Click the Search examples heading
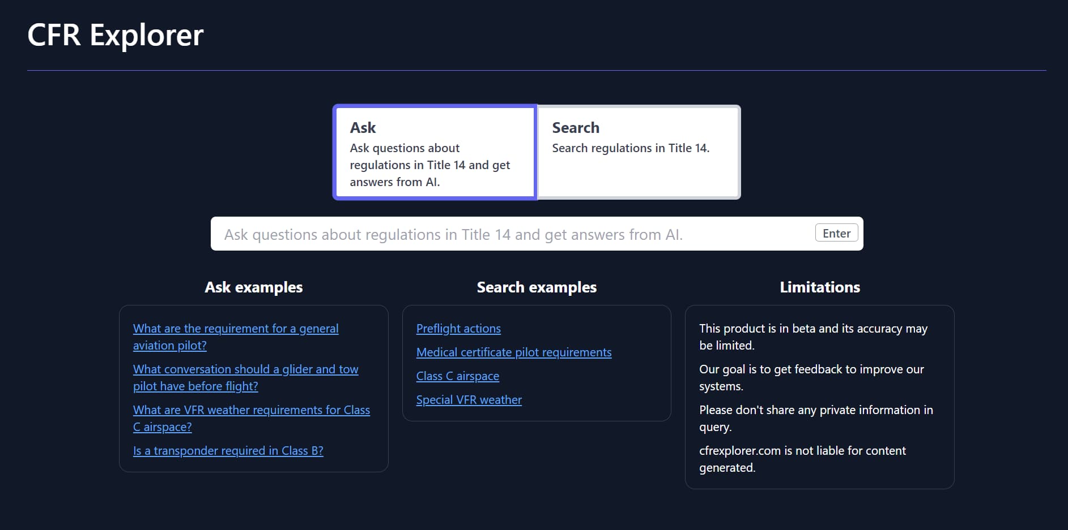 tap(537, 287)
